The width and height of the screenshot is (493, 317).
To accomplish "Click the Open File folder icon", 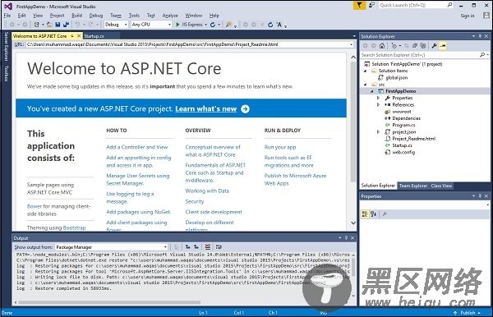I will pyautogui.click(x=49, y=25).
